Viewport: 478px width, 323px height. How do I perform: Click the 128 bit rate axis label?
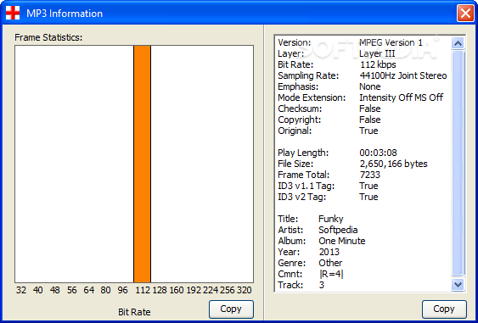click(160, 290)
